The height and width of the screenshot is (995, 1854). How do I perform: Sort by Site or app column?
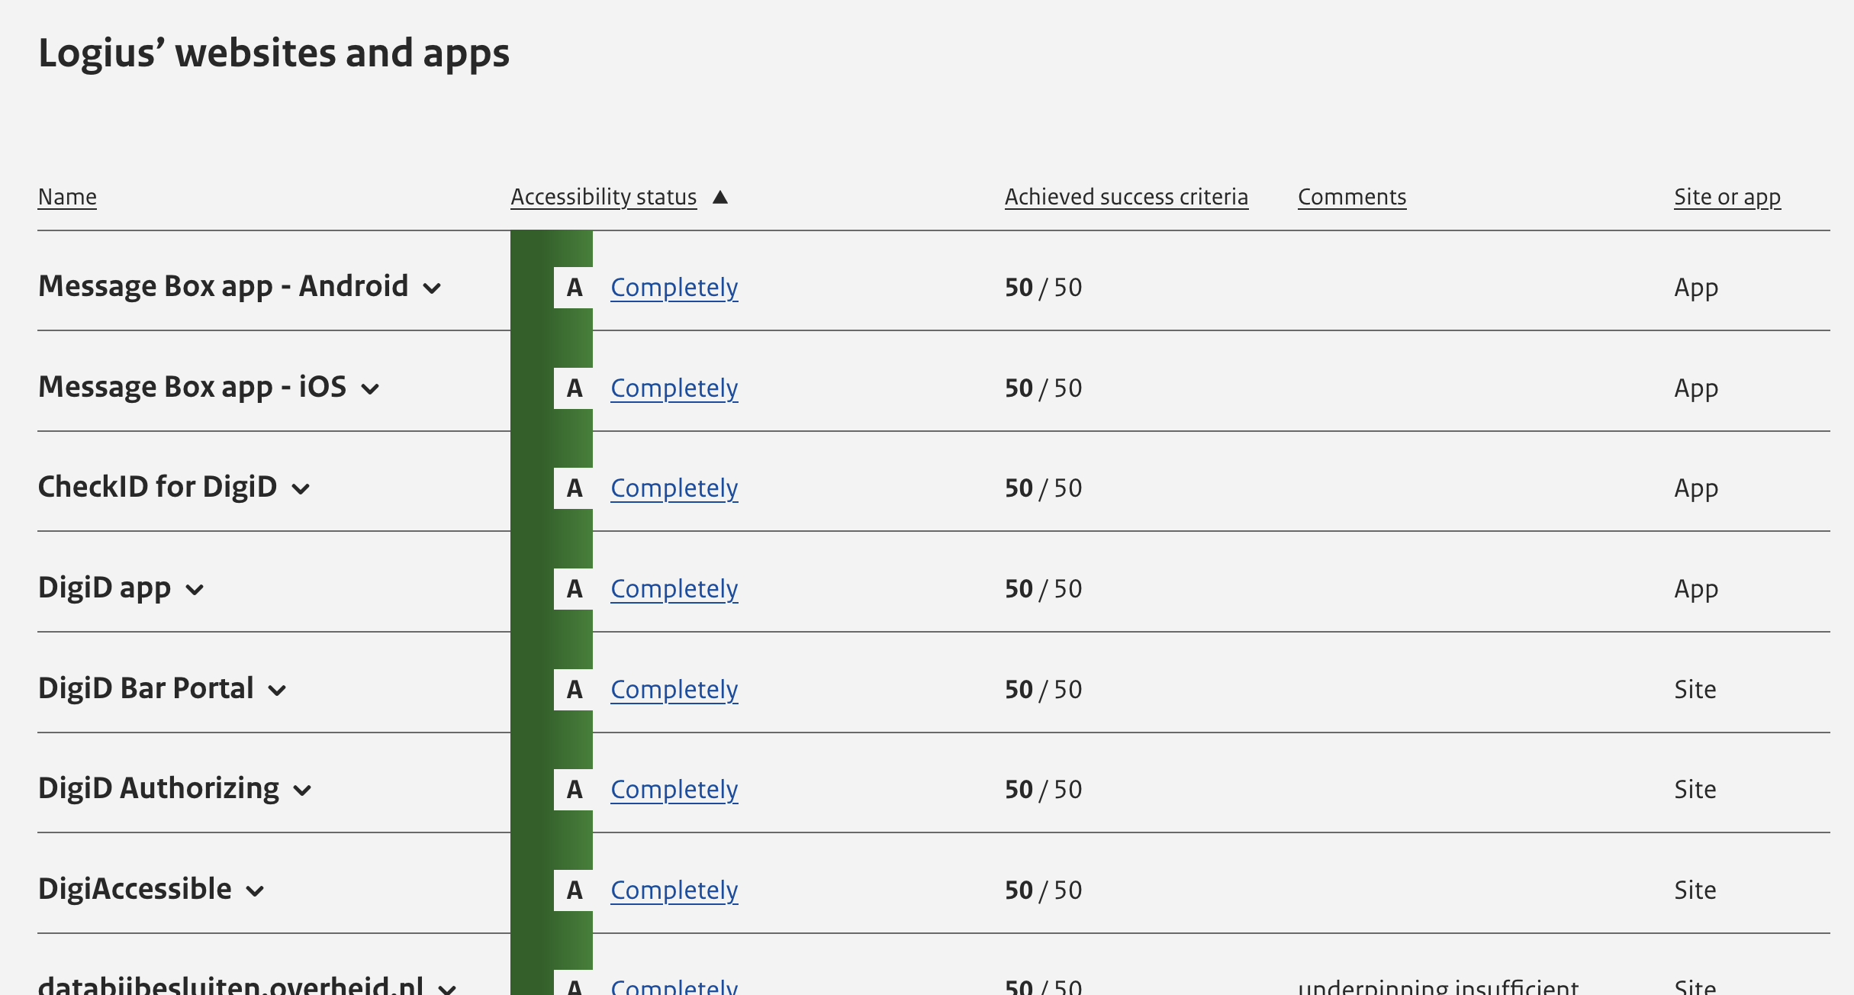pyautogui.click(x=1727, y=197)
